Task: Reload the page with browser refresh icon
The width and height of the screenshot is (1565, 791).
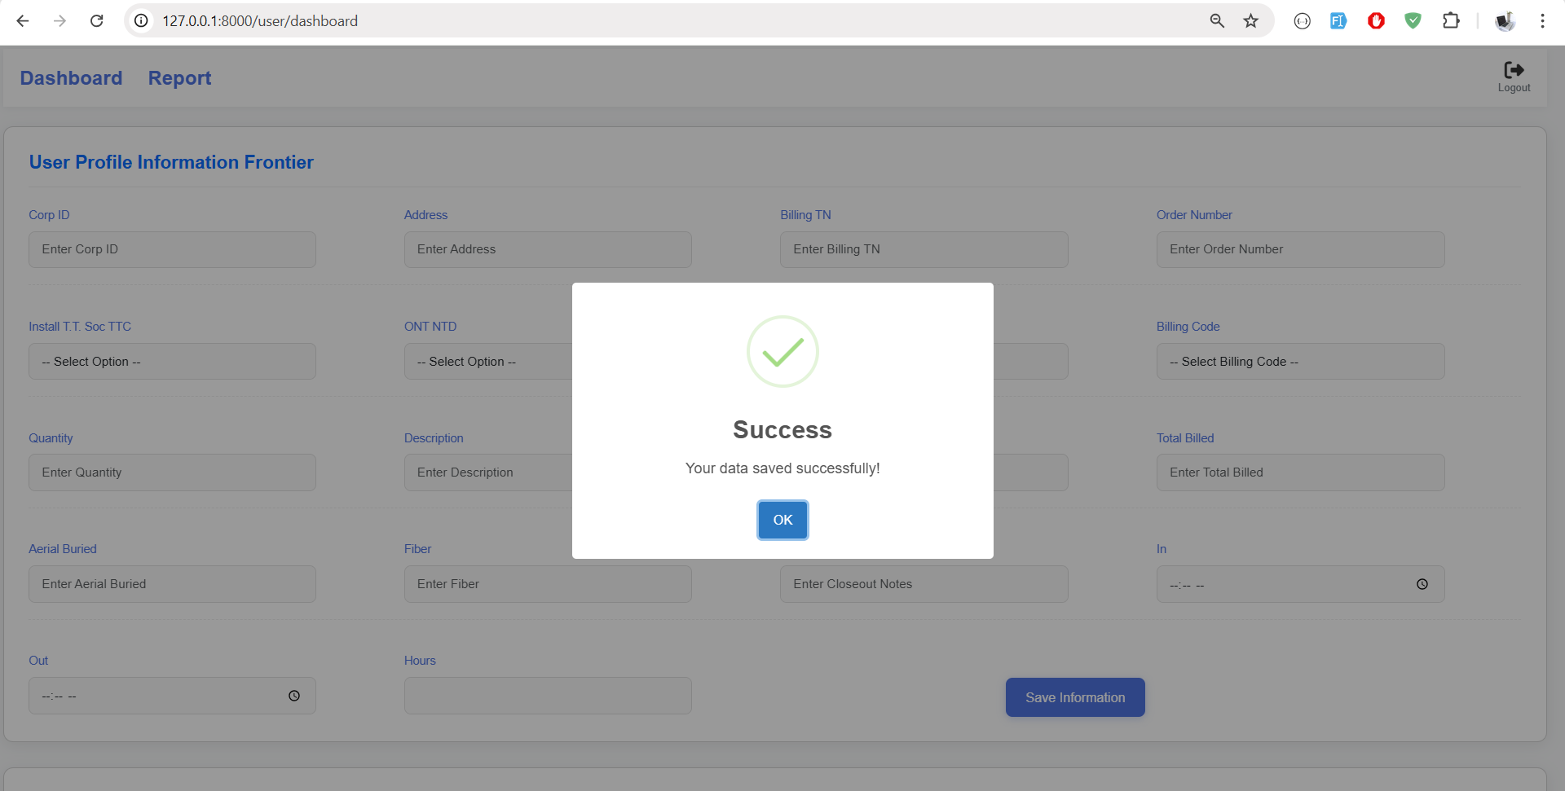Action: (x=96, y=21)
